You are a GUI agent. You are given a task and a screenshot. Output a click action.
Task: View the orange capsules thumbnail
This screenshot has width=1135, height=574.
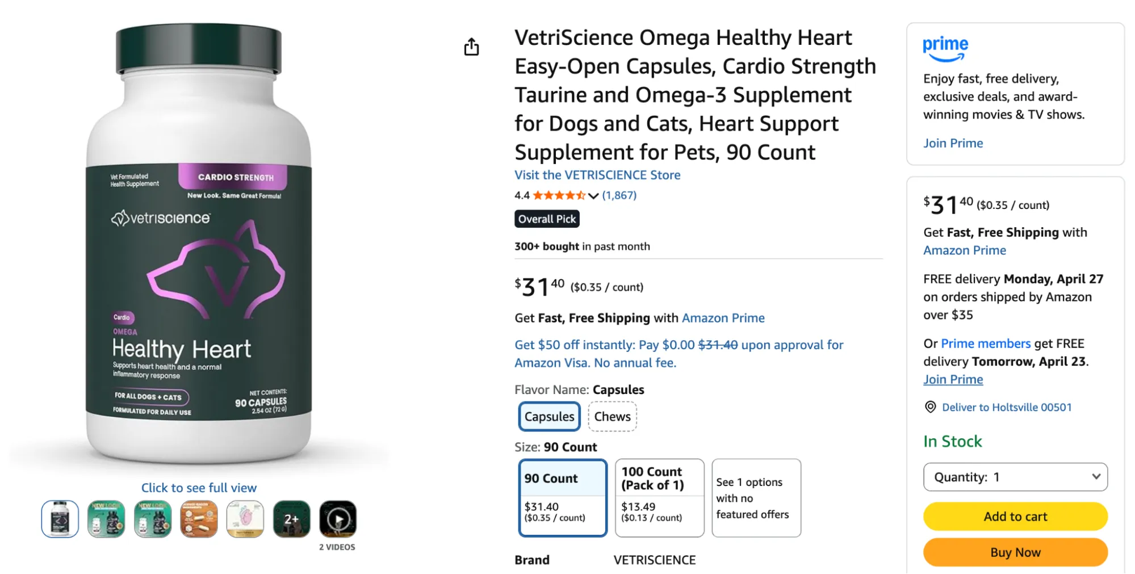pos(199,519)
